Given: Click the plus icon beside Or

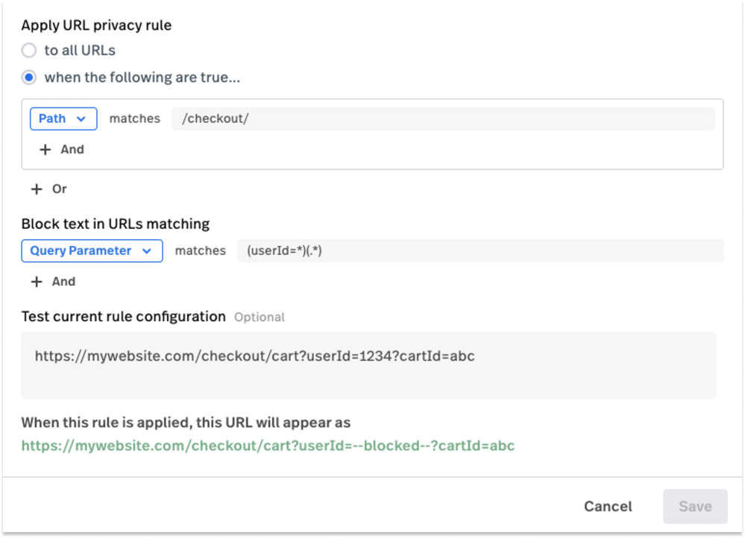Looking at the screenshot, I should tap(37, 189).
